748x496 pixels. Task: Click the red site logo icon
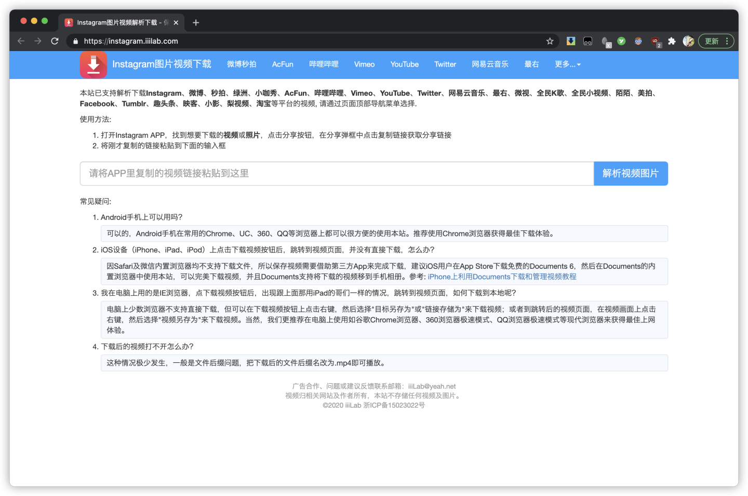[x=94, y=64]
